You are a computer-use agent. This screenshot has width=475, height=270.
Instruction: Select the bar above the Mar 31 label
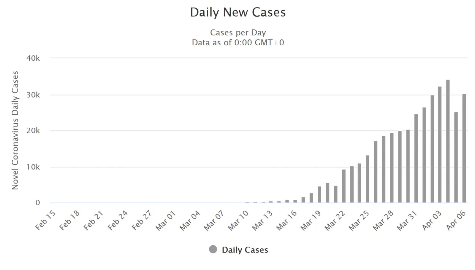416,158
